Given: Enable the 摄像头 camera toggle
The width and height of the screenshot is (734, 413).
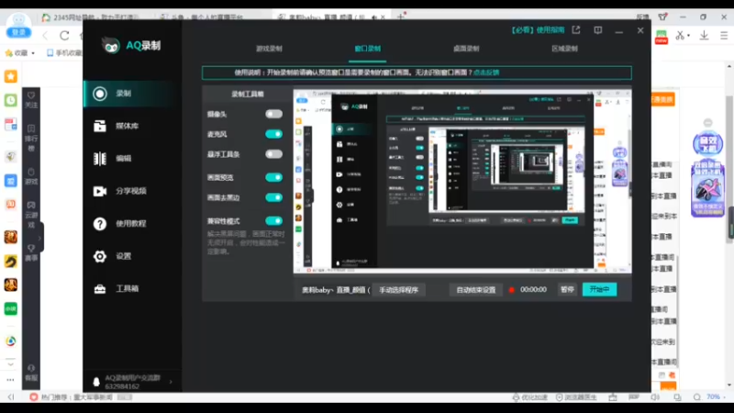Looking at the screenshot, I should click(273, 114).
